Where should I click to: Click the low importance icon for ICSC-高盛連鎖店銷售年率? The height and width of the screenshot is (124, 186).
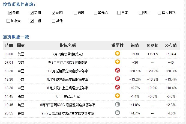pos(118,104)
